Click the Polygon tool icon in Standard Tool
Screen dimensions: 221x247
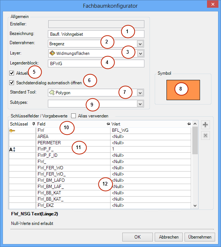pos(52,92)
